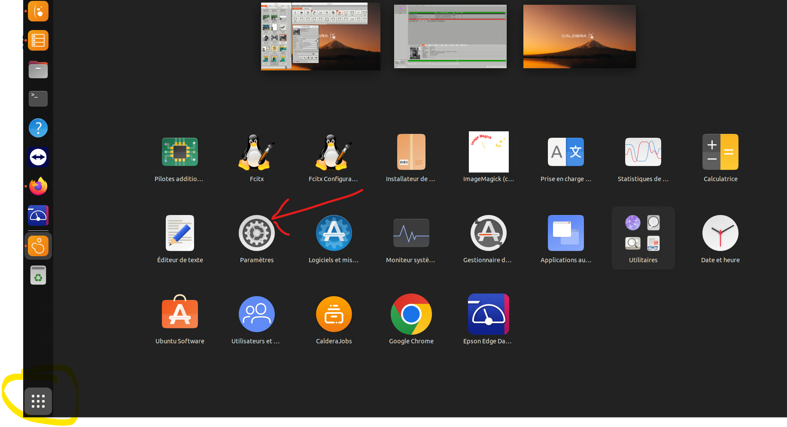787x427 pixels.
Task: Launch CalderaJobs application
Action: (x=334, y=314)
